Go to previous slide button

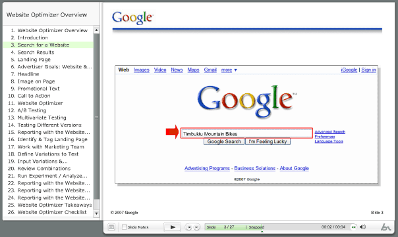click(189, 227)
